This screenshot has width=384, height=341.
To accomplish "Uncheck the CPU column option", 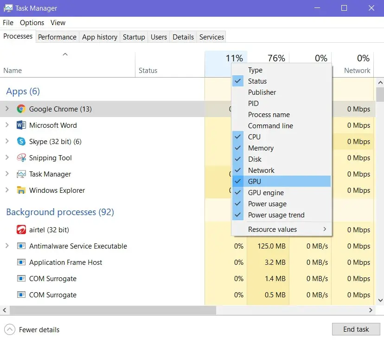I will tap(282, 137).
